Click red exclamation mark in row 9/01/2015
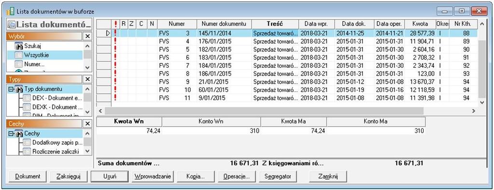 [x=115, y=98]
